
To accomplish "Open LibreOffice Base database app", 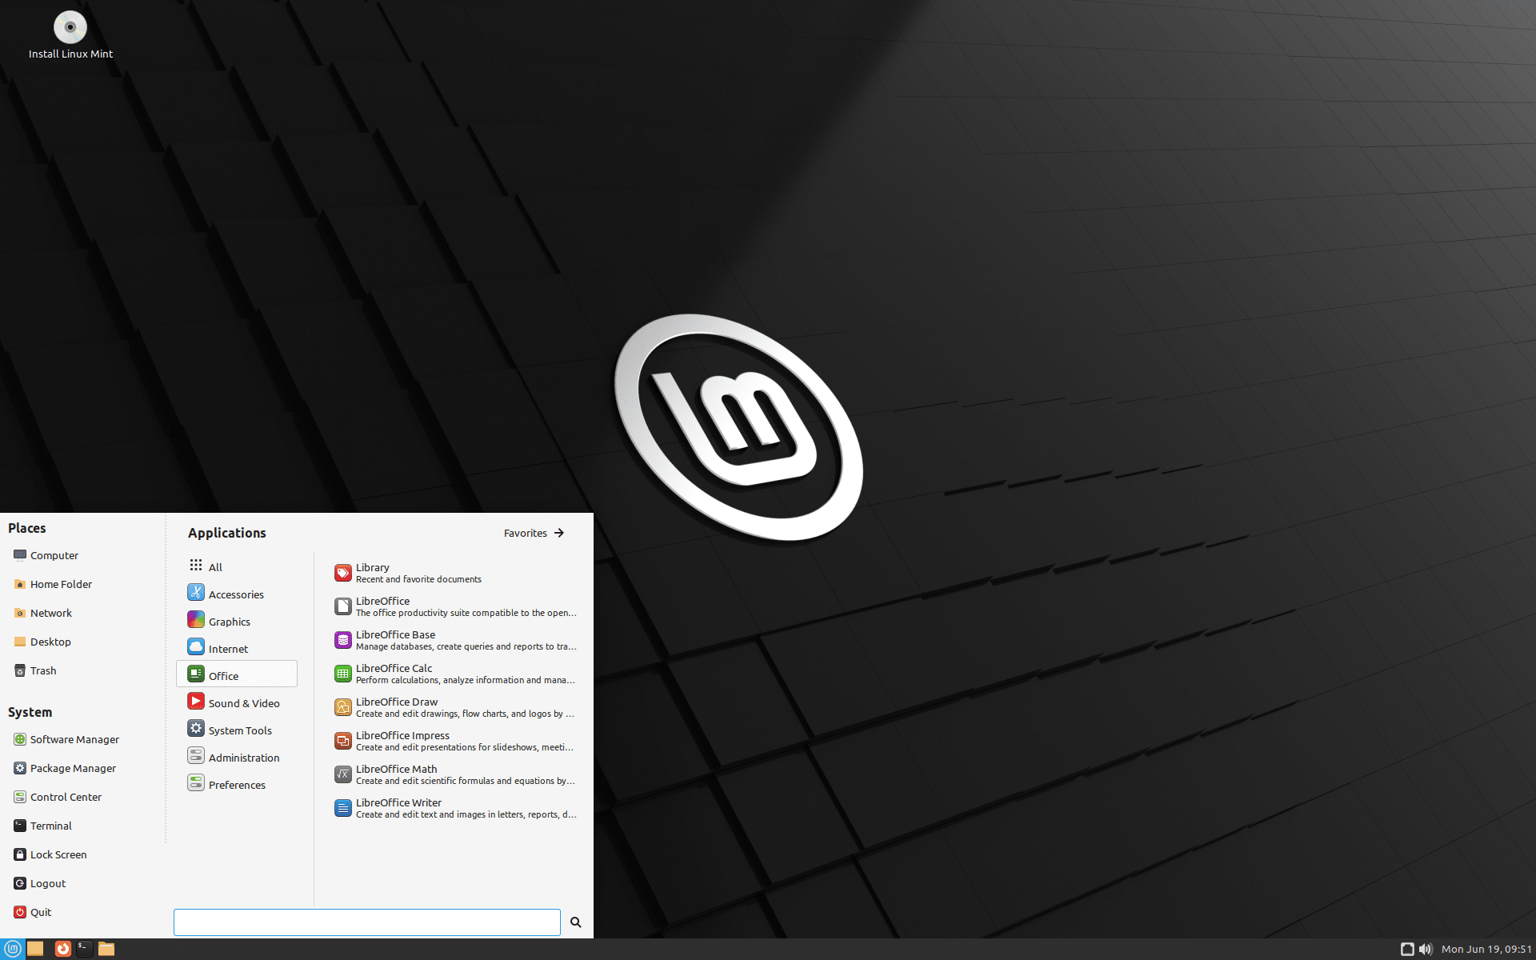I will pos(395,639).
